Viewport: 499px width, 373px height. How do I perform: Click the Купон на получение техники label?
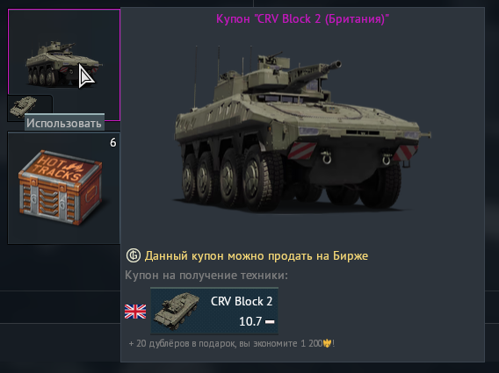[206, 275]
